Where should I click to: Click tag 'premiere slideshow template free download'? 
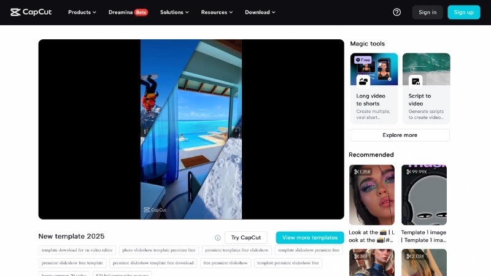(153, 263)
